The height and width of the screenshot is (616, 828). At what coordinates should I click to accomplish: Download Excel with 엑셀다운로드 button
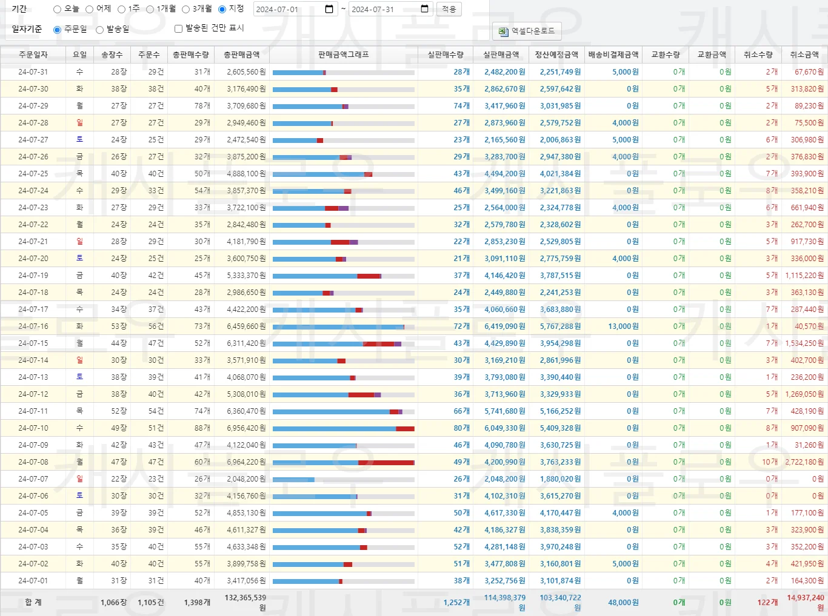[527, 31]
